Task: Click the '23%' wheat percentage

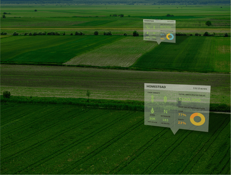Action: pos(182,123)
